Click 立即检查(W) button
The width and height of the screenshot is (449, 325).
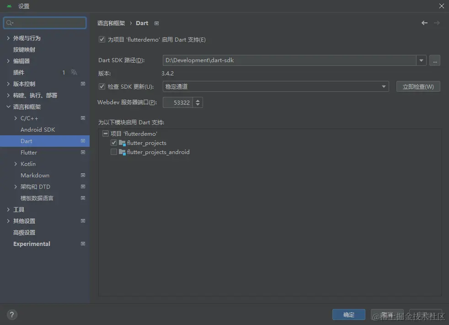[x=418, y=86]
